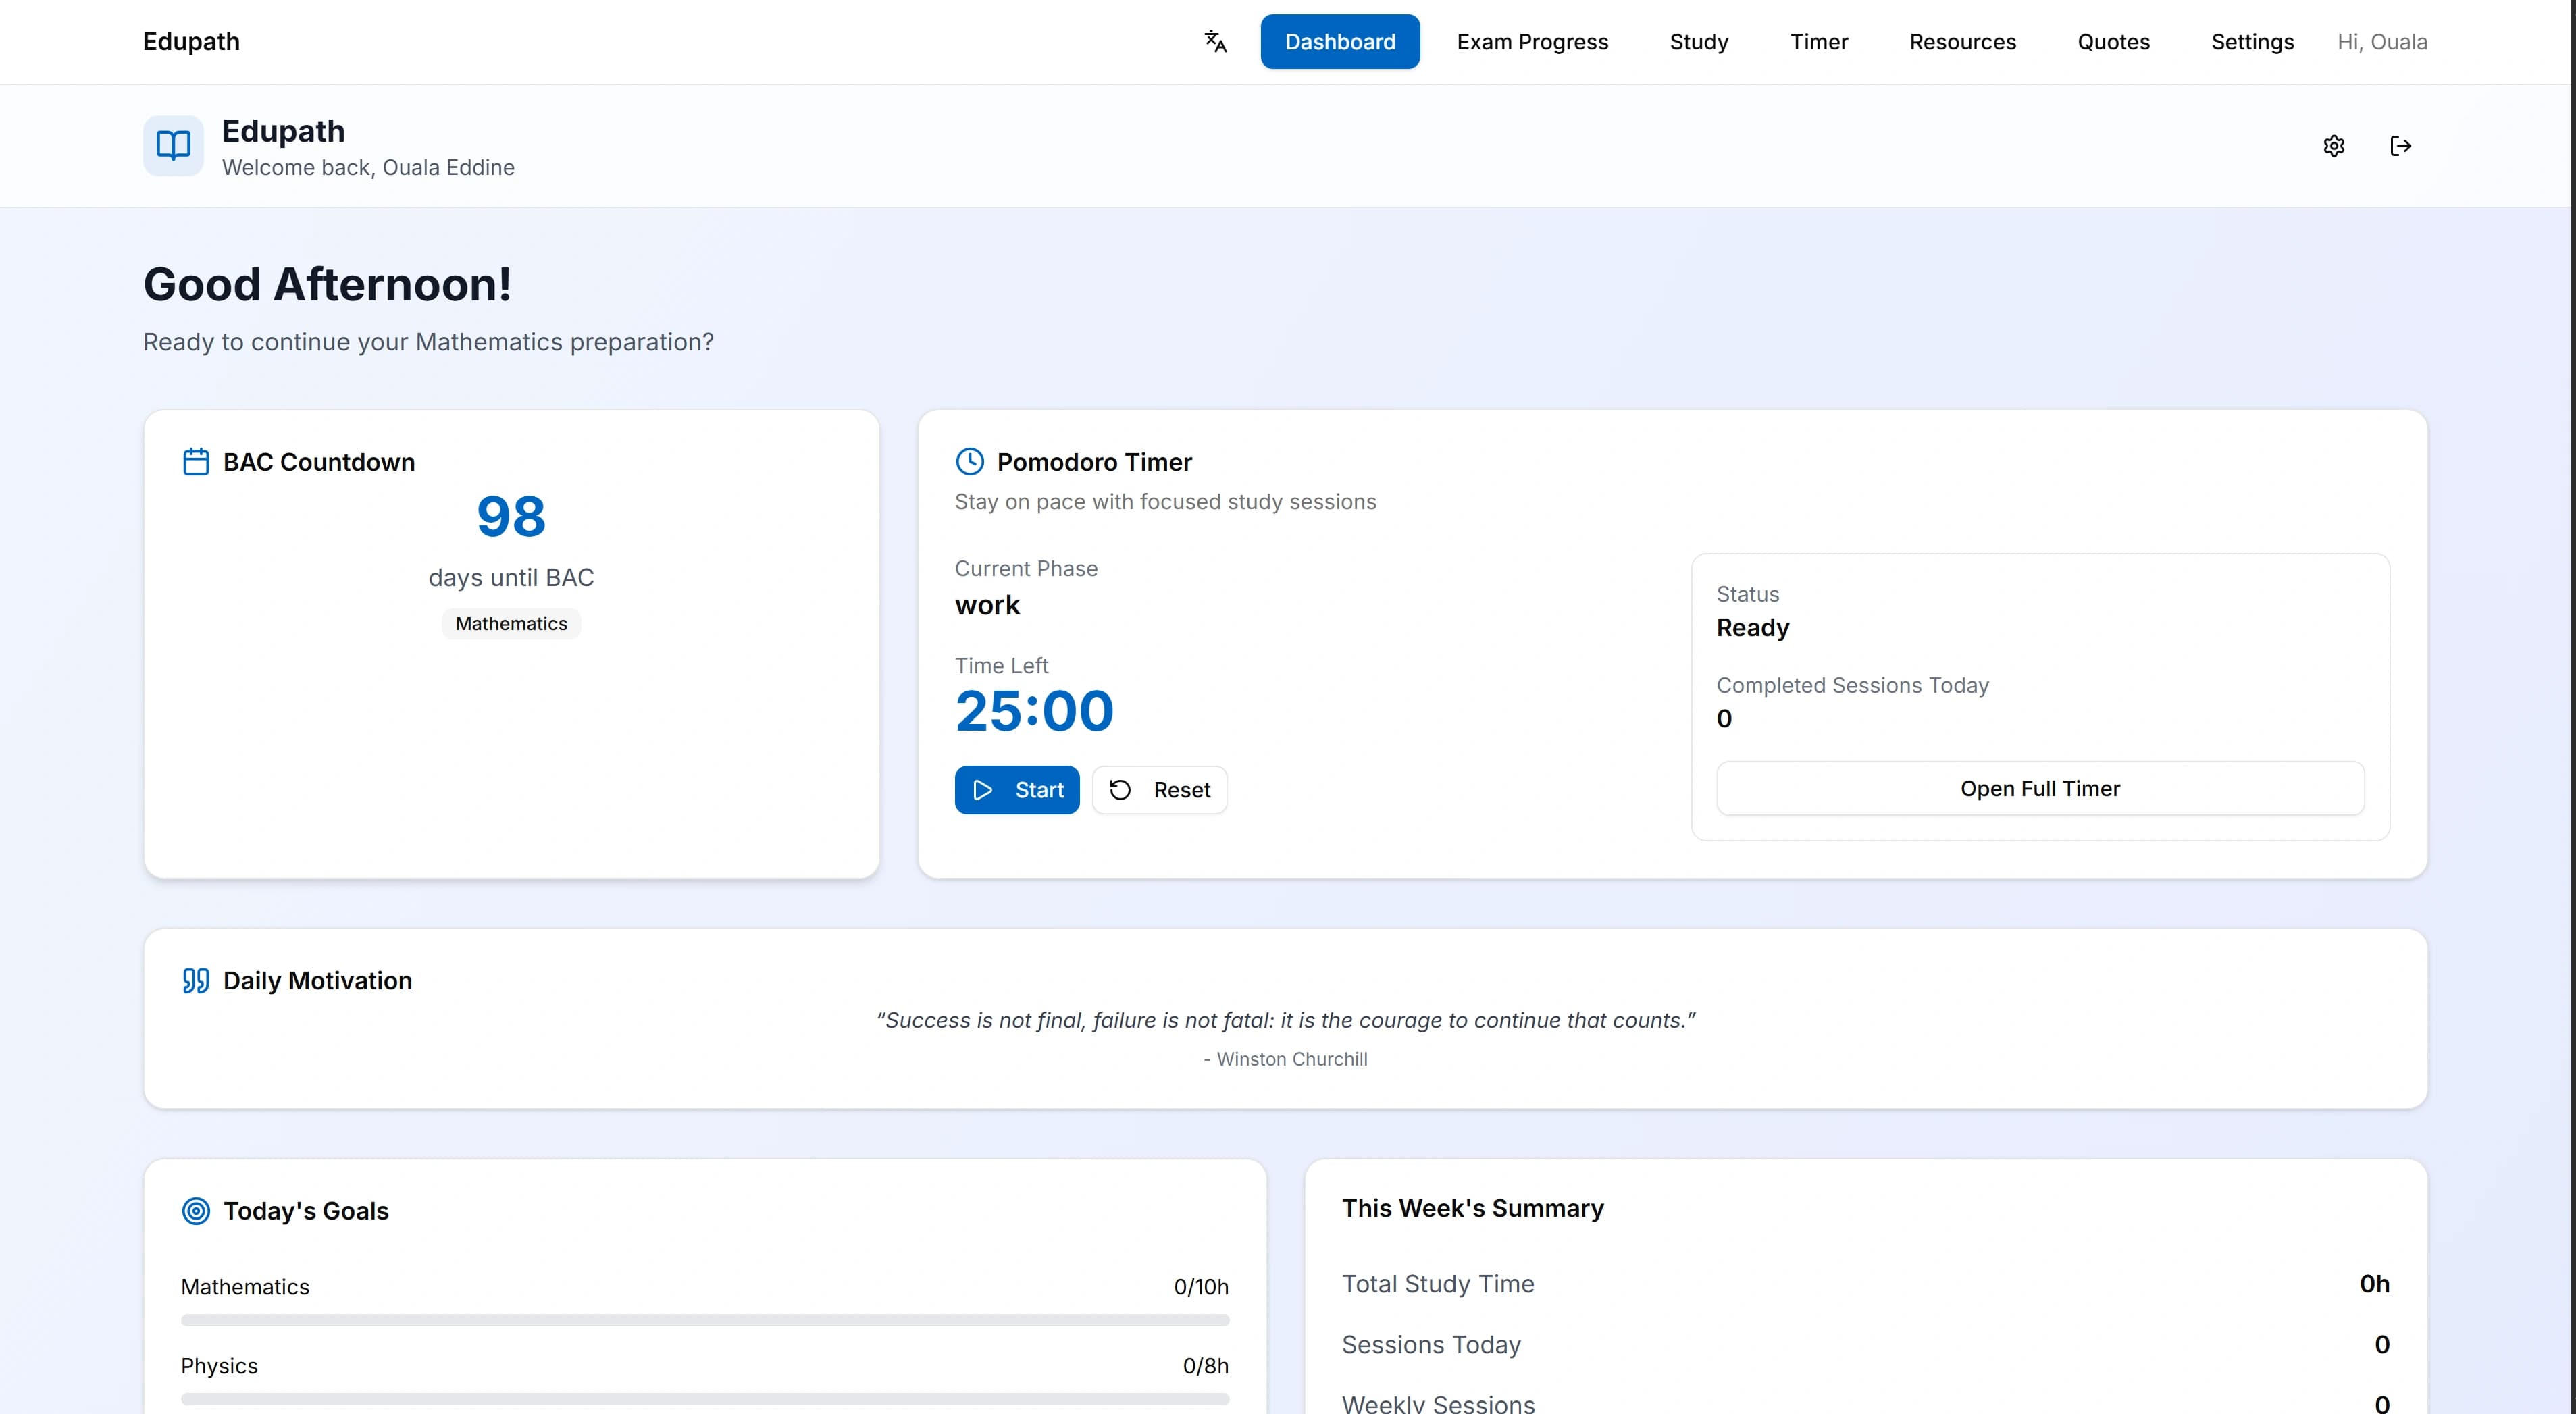Viewport: 2576px width, 1414px height.
Task: Click the BAC Countdown calendar icon
Action: point(196,462)
